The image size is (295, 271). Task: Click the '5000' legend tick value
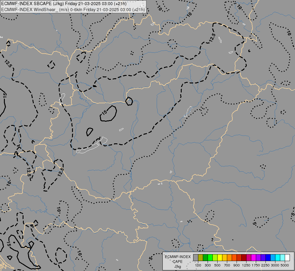click(x=285, y=265)
